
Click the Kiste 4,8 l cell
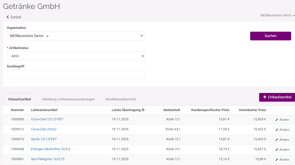click(x=173, y=129)
